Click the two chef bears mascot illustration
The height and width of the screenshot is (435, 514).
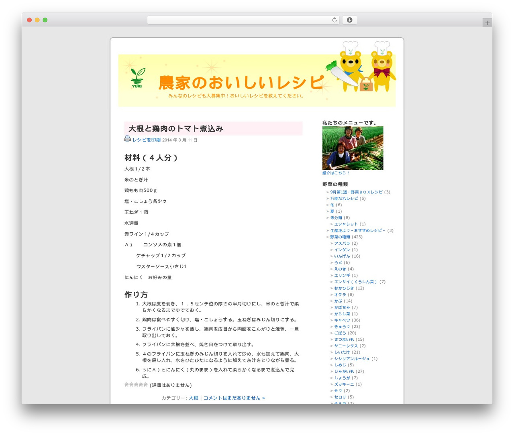click(x=361, y=66)
